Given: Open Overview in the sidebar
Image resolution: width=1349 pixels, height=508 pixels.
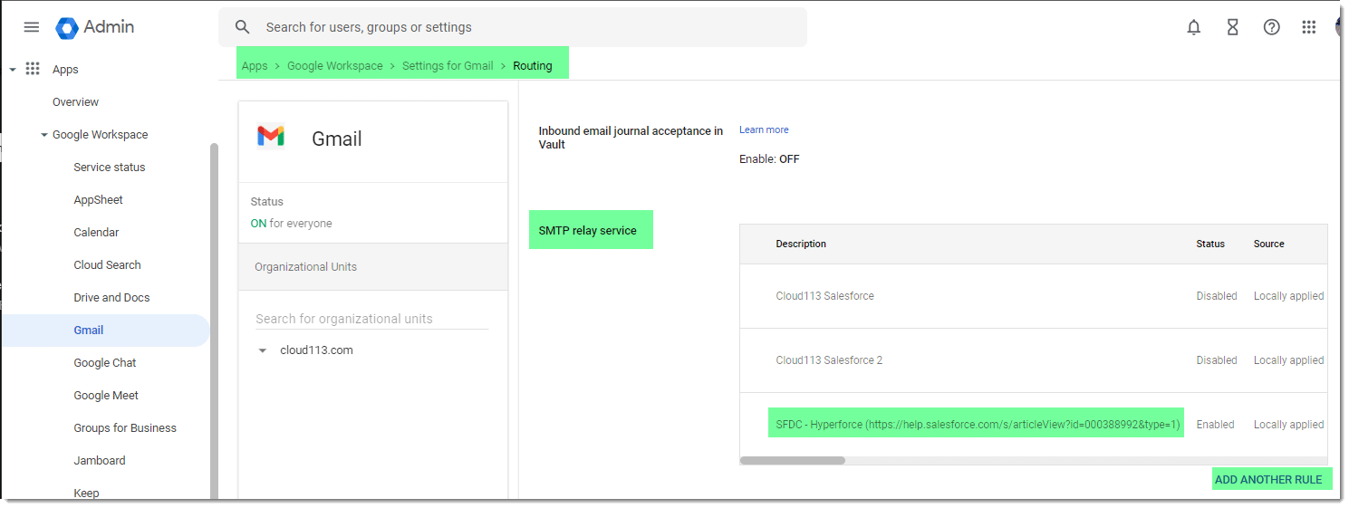Looking at the screenshot, I should (x=75, y=102).
